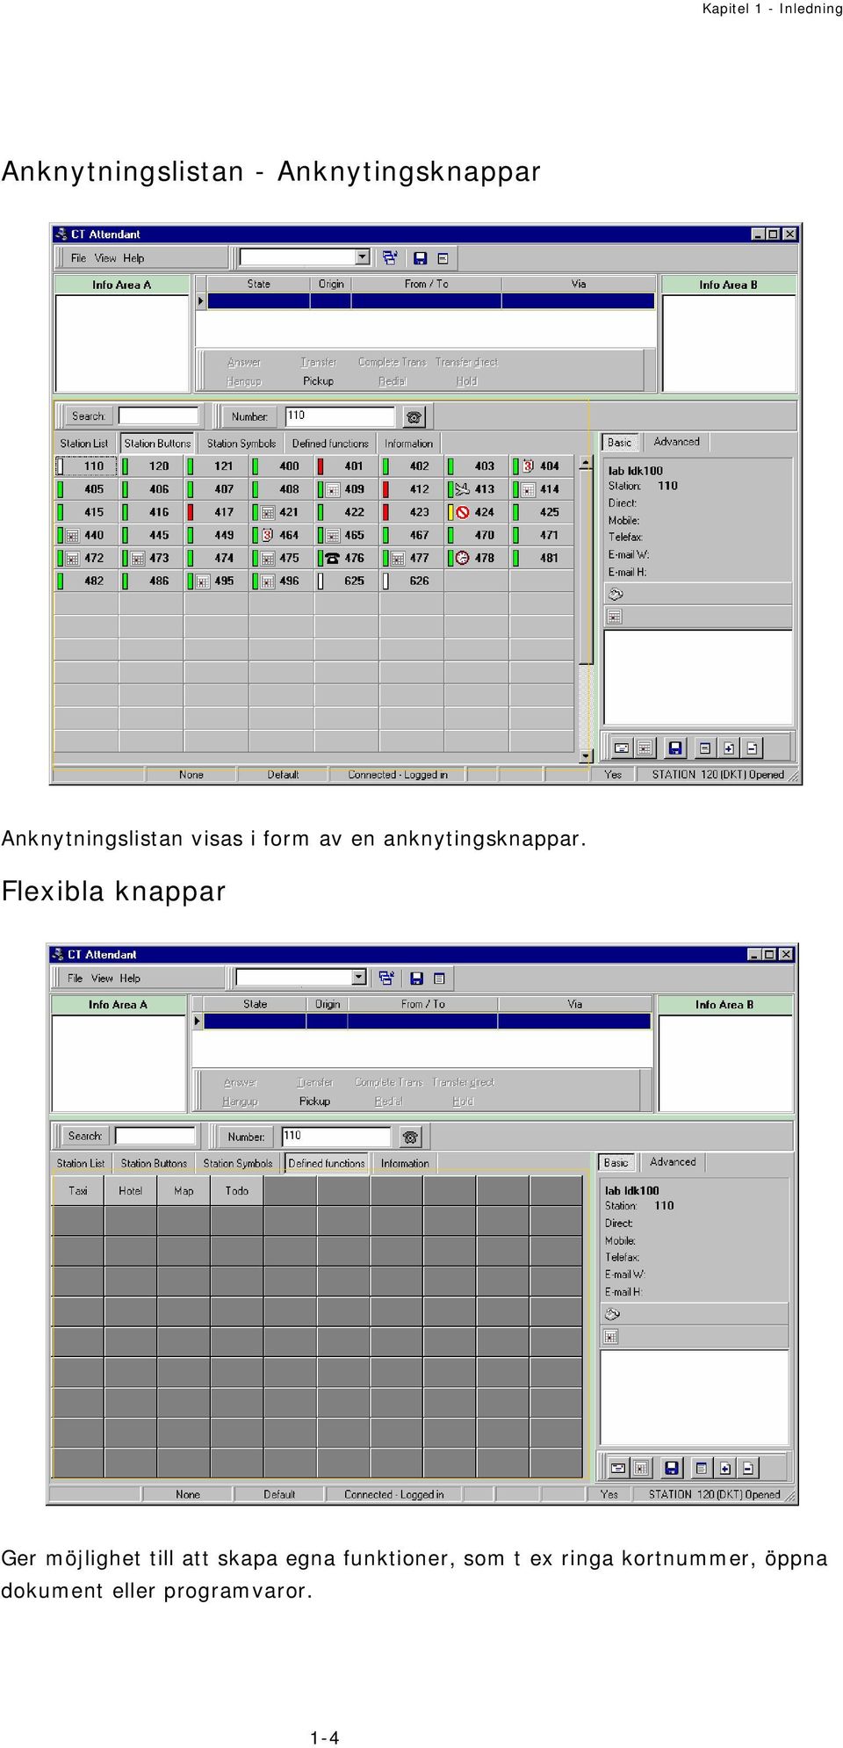Click the row selector arrow in upper window call list
This screenshot has width=843, height=1748.
(201, 301)
